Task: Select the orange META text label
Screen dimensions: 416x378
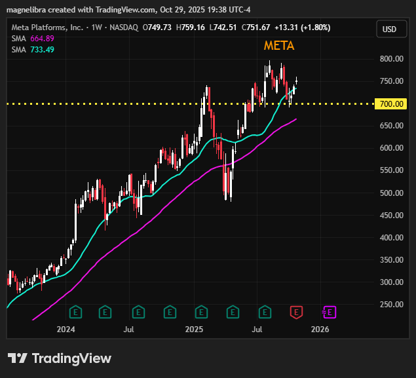Action: tap(279, 46)
